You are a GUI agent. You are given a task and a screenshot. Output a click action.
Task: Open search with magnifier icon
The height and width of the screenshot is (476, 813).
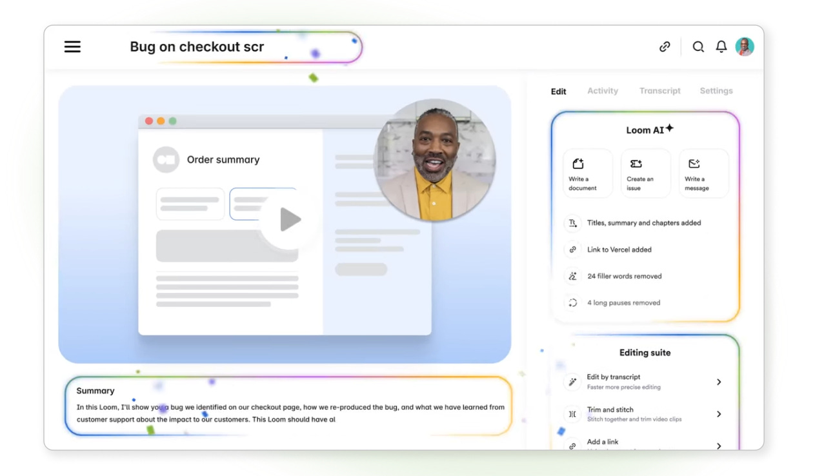point(698,46)
